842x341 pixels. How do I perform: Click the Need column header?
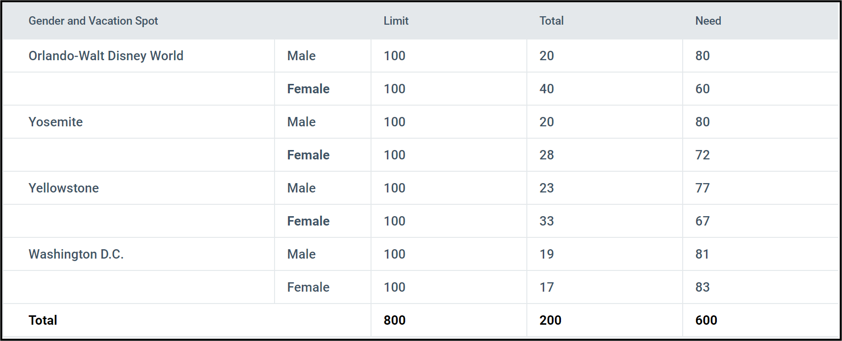point(708,21)
